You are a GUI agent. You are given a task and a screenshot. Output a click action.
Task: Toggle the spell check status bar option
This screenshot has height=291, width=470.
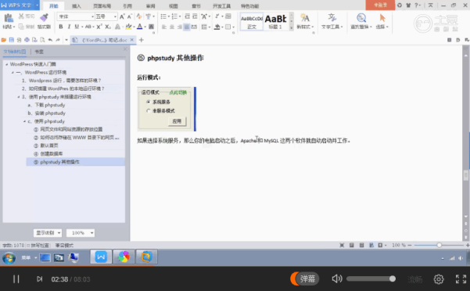point(38,245)
